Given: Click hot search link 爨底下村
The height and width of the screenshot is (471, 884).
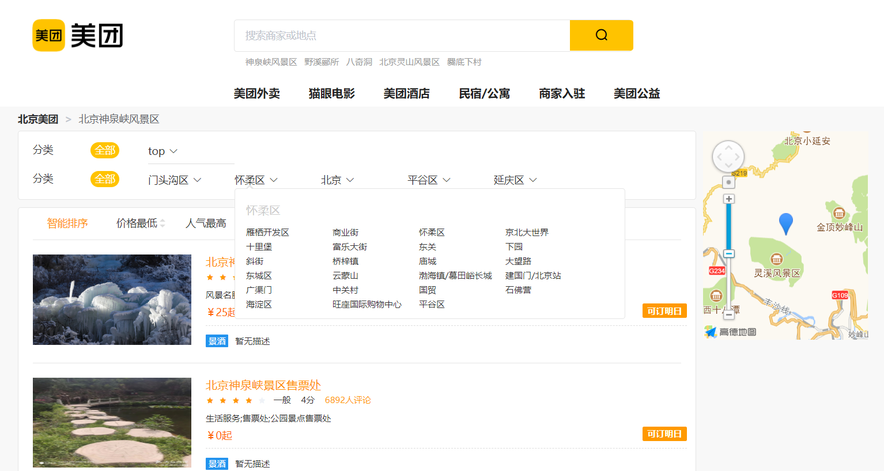Looking at the screenshot, I should pos(464,62).
